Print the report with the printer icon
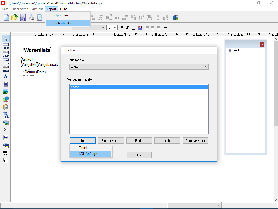 pos(31,18)
